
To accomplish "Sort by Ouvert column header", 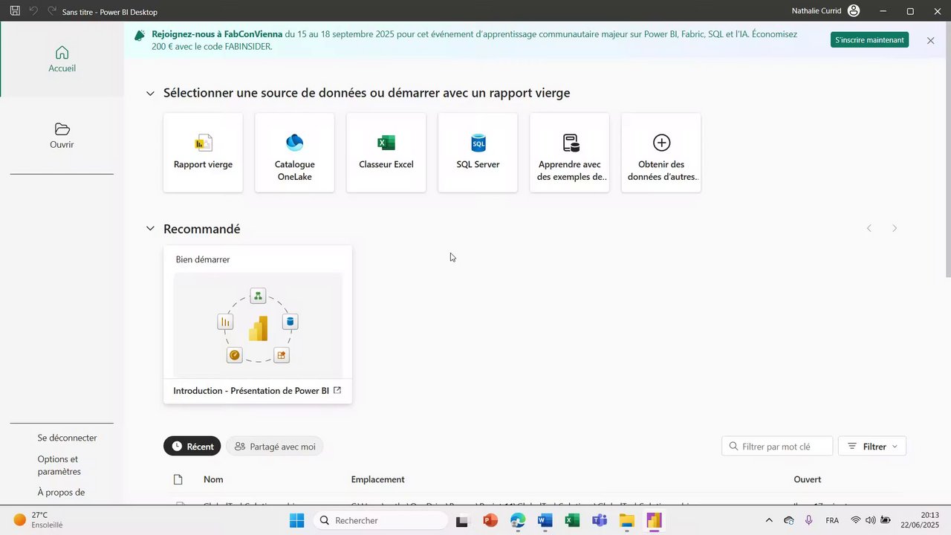I will click(808, 480).
